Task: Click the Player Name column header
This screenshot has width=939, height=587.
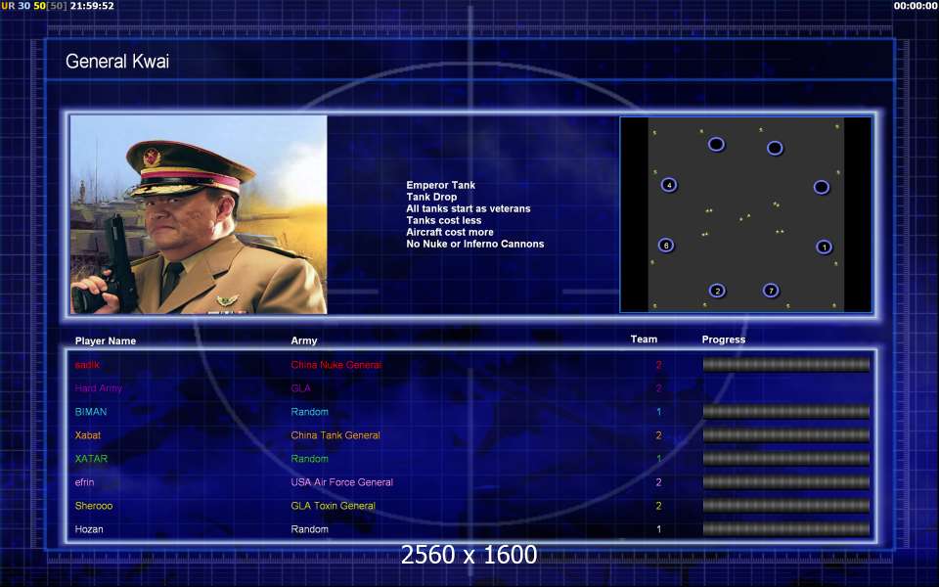Action: pyautogui.click(x=106, y=340)
